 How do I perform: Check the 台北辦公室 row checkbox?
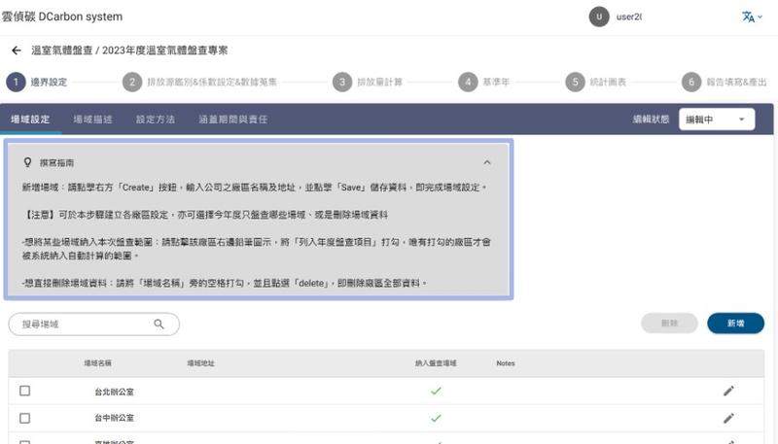25,391
